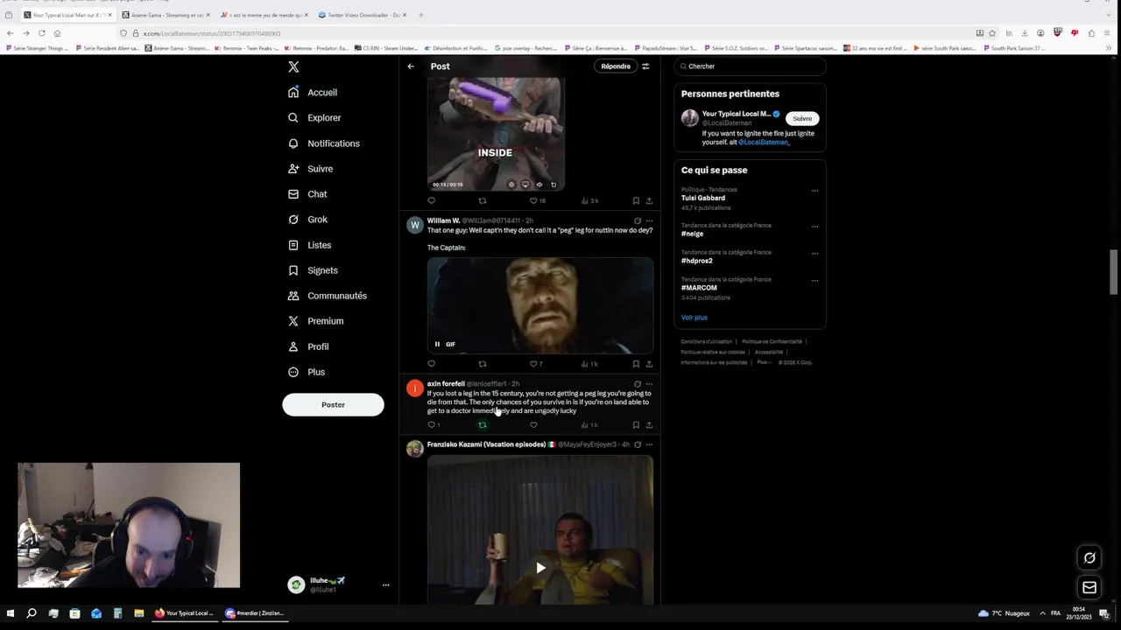Repost the INSIDE video post
The width and height of the screenshot is (1121, 630).
[482, 200]
